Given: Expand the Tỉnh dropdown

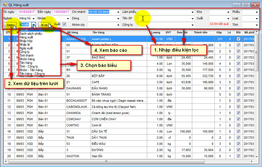Looking at the screenshot, I should pyautogui.click(x=257, y=25).
